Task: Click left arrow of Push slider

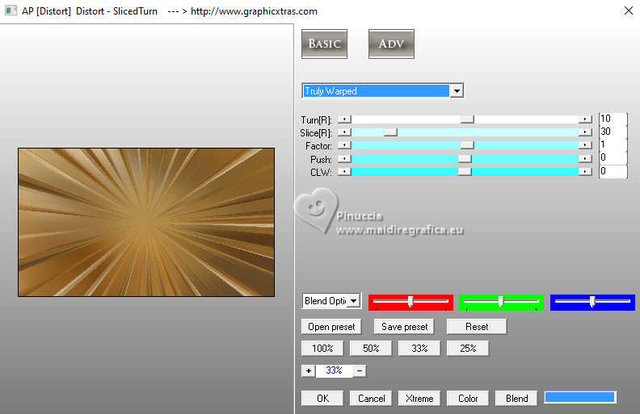Action: point(344,159)
